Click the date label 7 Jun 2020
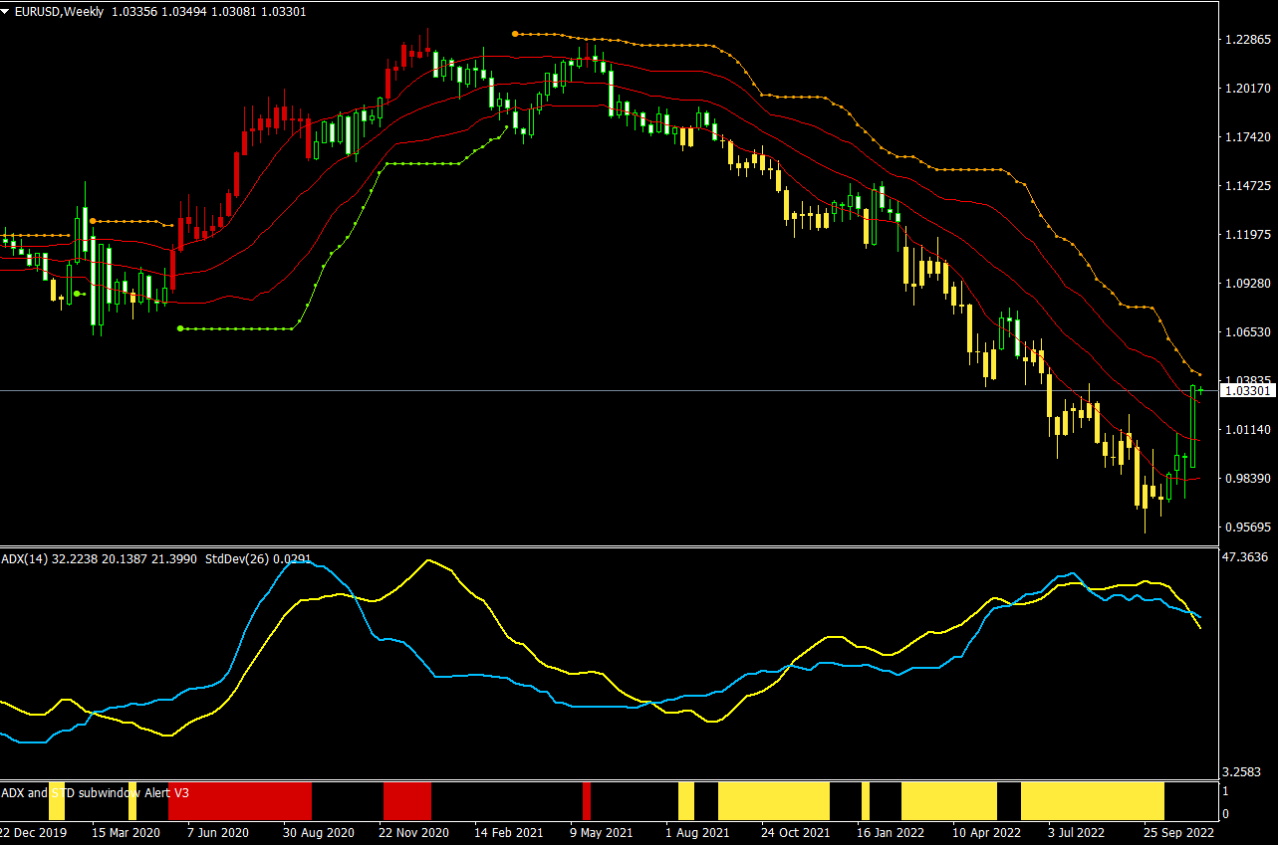The height and width of the screenshot is (845, 1278). click(x=218, y=832)
